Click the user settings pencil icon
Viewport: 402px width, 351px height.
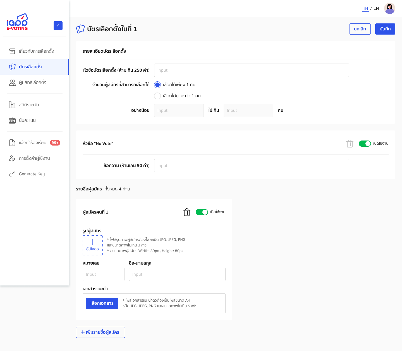tap(12, 158)
